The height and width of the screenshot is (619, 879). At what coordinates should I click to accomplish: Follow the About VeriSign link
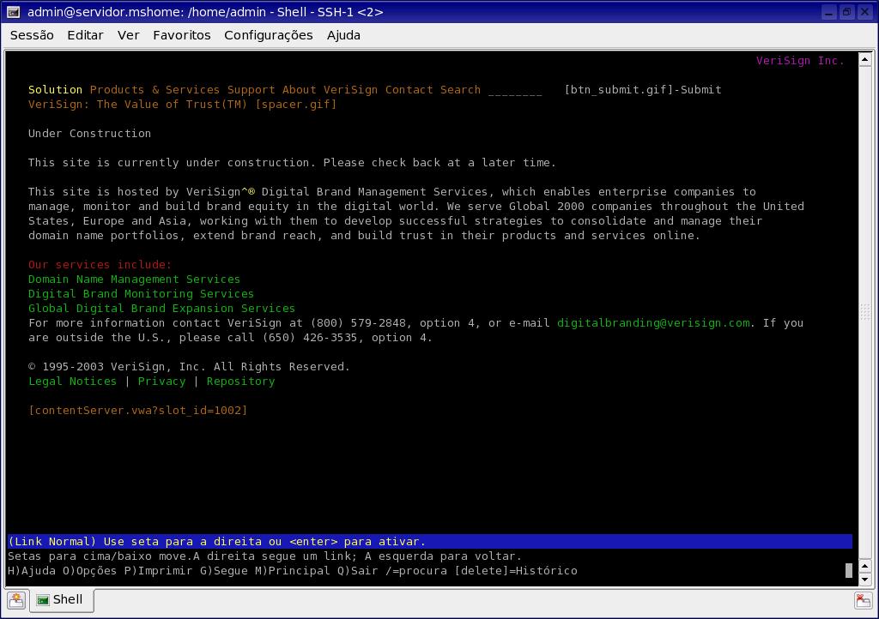pos(330,89)
